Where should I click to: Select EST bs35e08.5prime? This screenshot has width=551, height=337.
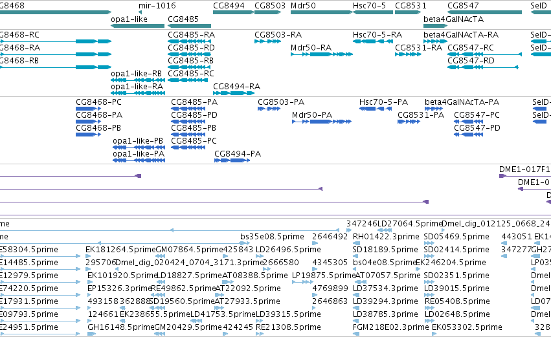[x=273, y=237]
